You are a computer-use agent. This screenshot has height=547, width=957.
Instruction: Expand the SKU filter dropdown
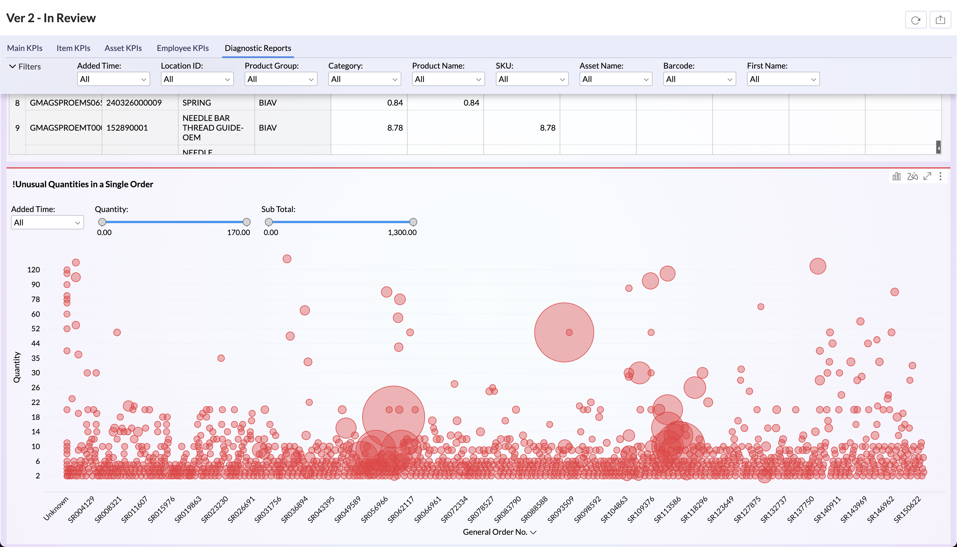click(531, 79)
